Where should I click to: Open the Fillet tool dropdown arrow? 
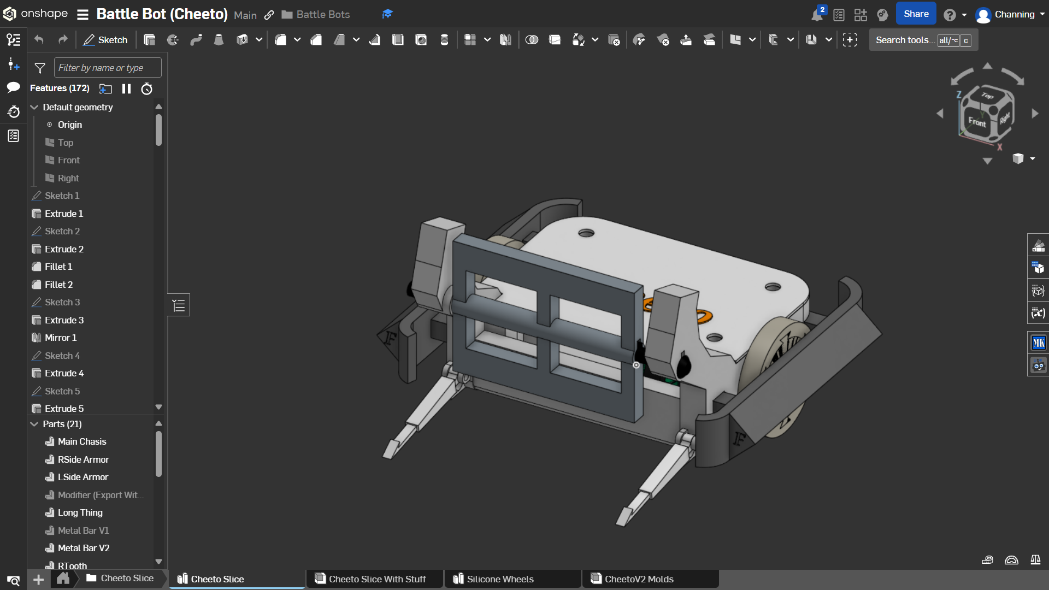tap(297, 40)
